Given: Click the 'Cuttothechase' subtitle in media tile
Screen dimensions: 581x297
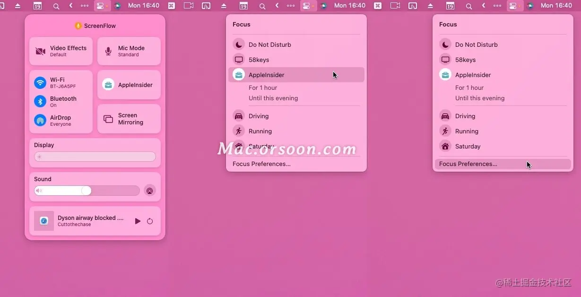Looking at the screenshot, I should coord(74,225).
